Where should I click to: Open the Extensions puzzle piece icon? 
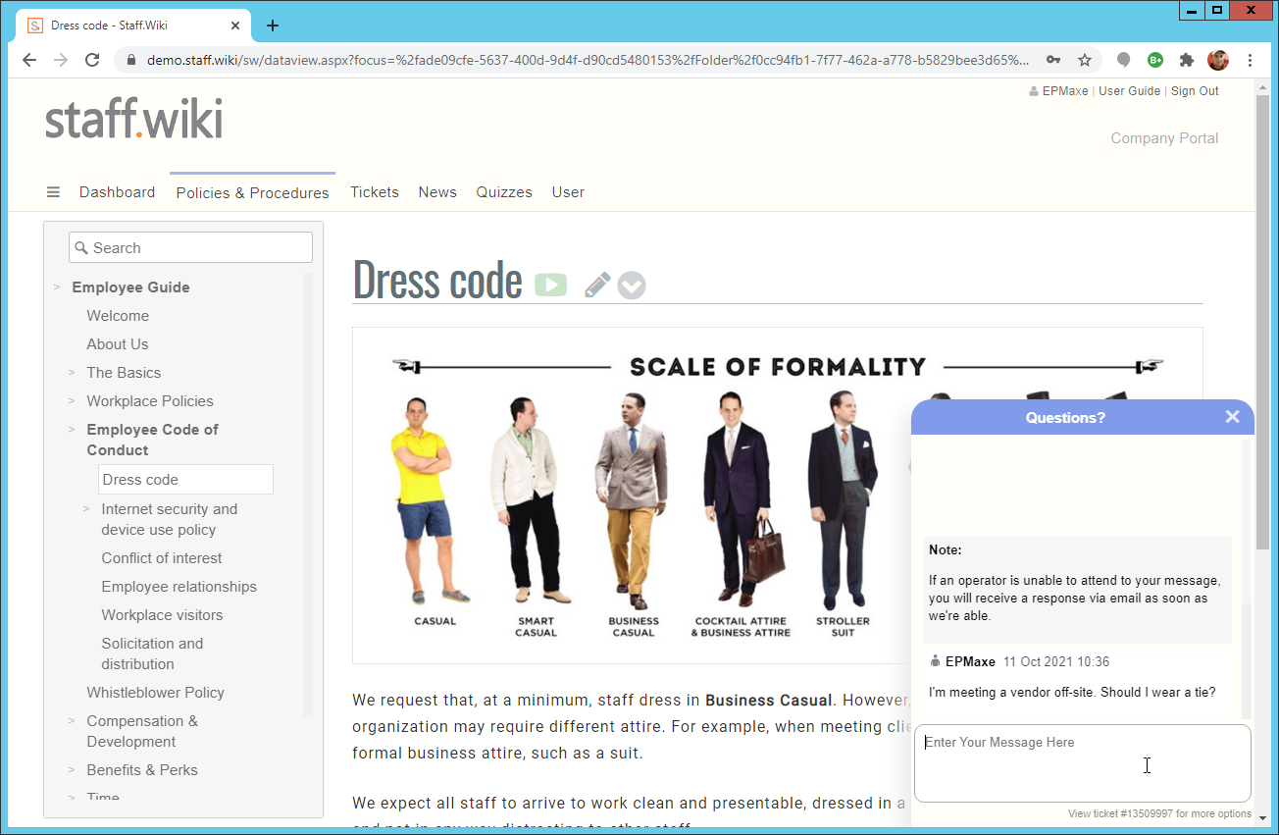coord(1187,60)
